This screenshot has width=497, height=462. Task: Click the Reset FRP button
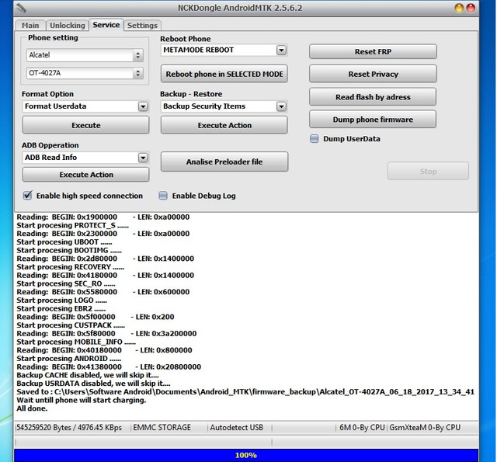pos(373,51)
